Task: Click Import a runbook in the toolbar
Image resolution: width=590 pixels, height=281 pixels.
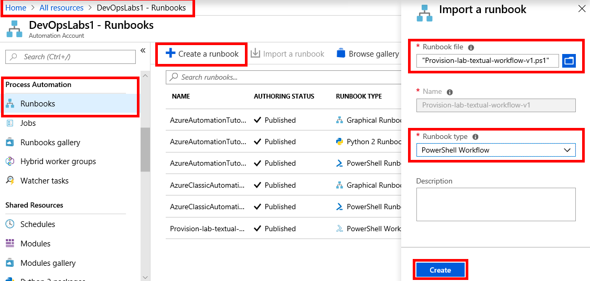Action: point(287,54)
